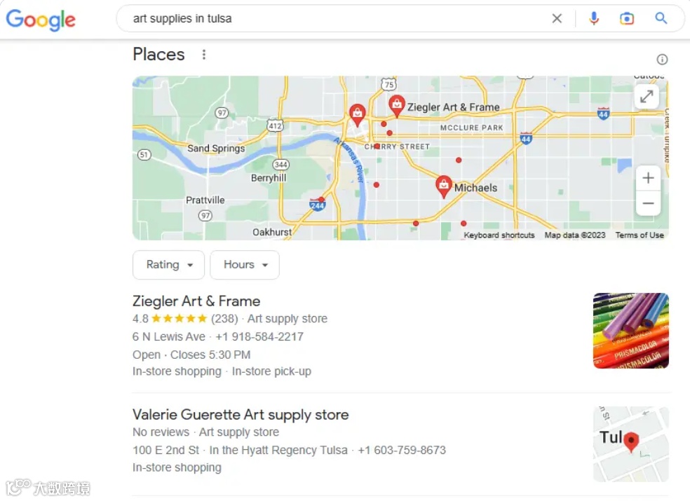Open the Rating filter dropdown
Image resolution: width=690 pixels, height=501 pixels.
168,265
